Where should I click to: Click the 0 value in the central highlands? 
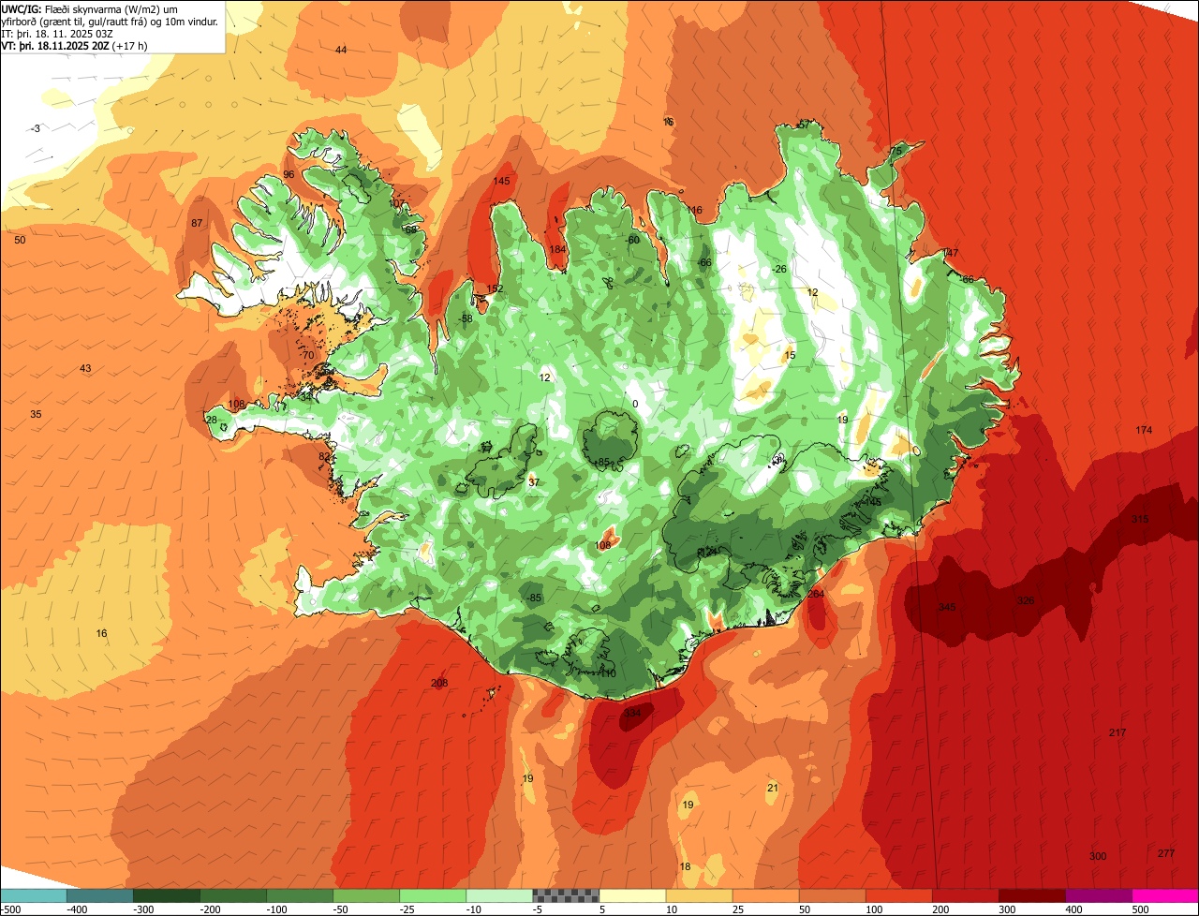pos(635,404)
